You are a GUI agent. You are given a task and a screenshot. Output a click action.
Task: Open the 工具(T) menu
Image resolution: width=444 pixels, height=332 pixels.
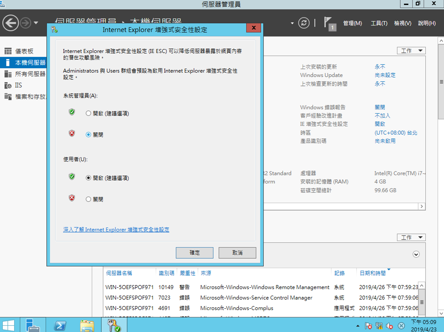pos(379,23)
